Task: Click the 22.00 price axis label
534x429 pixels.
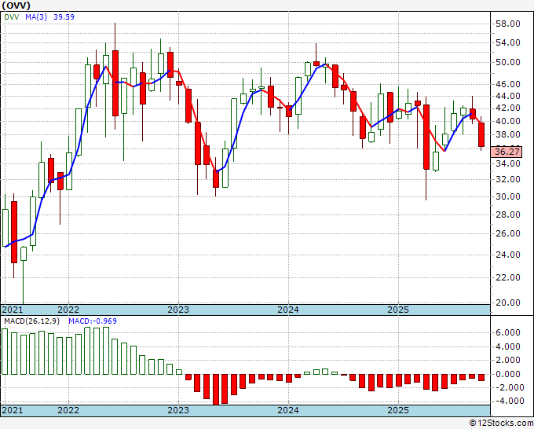Action: pos(508,277)
